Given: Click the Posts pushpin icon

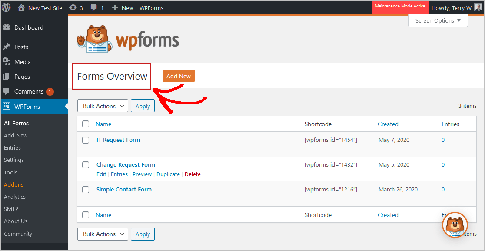Looking at the screenshot, I should [7, 47].
